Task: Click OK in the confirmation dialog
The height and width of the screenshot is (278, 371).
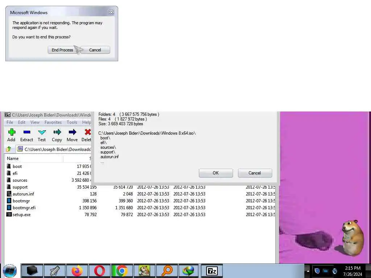Action: click(x=216, y=173)
